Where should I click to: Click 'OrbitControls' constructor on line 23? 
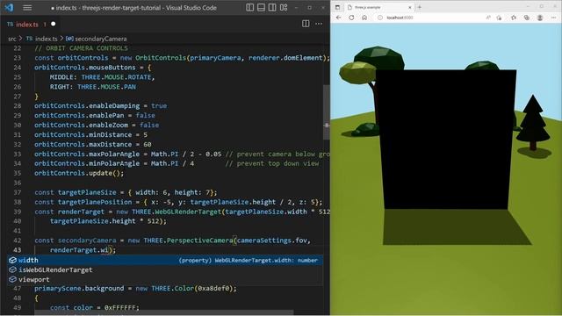(161, 58)
